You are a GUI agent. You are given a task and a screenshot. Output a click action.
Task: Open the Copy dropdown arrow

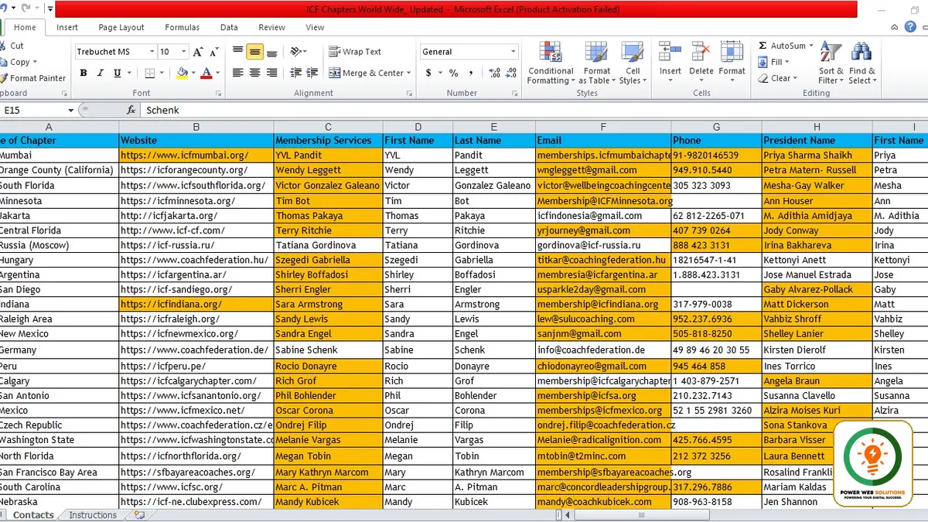point(35,62)
